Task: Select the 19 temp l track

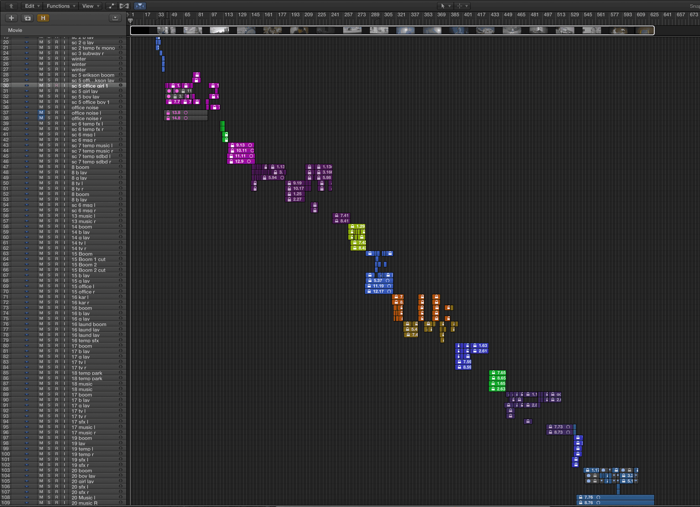Action: pos(63,449)
